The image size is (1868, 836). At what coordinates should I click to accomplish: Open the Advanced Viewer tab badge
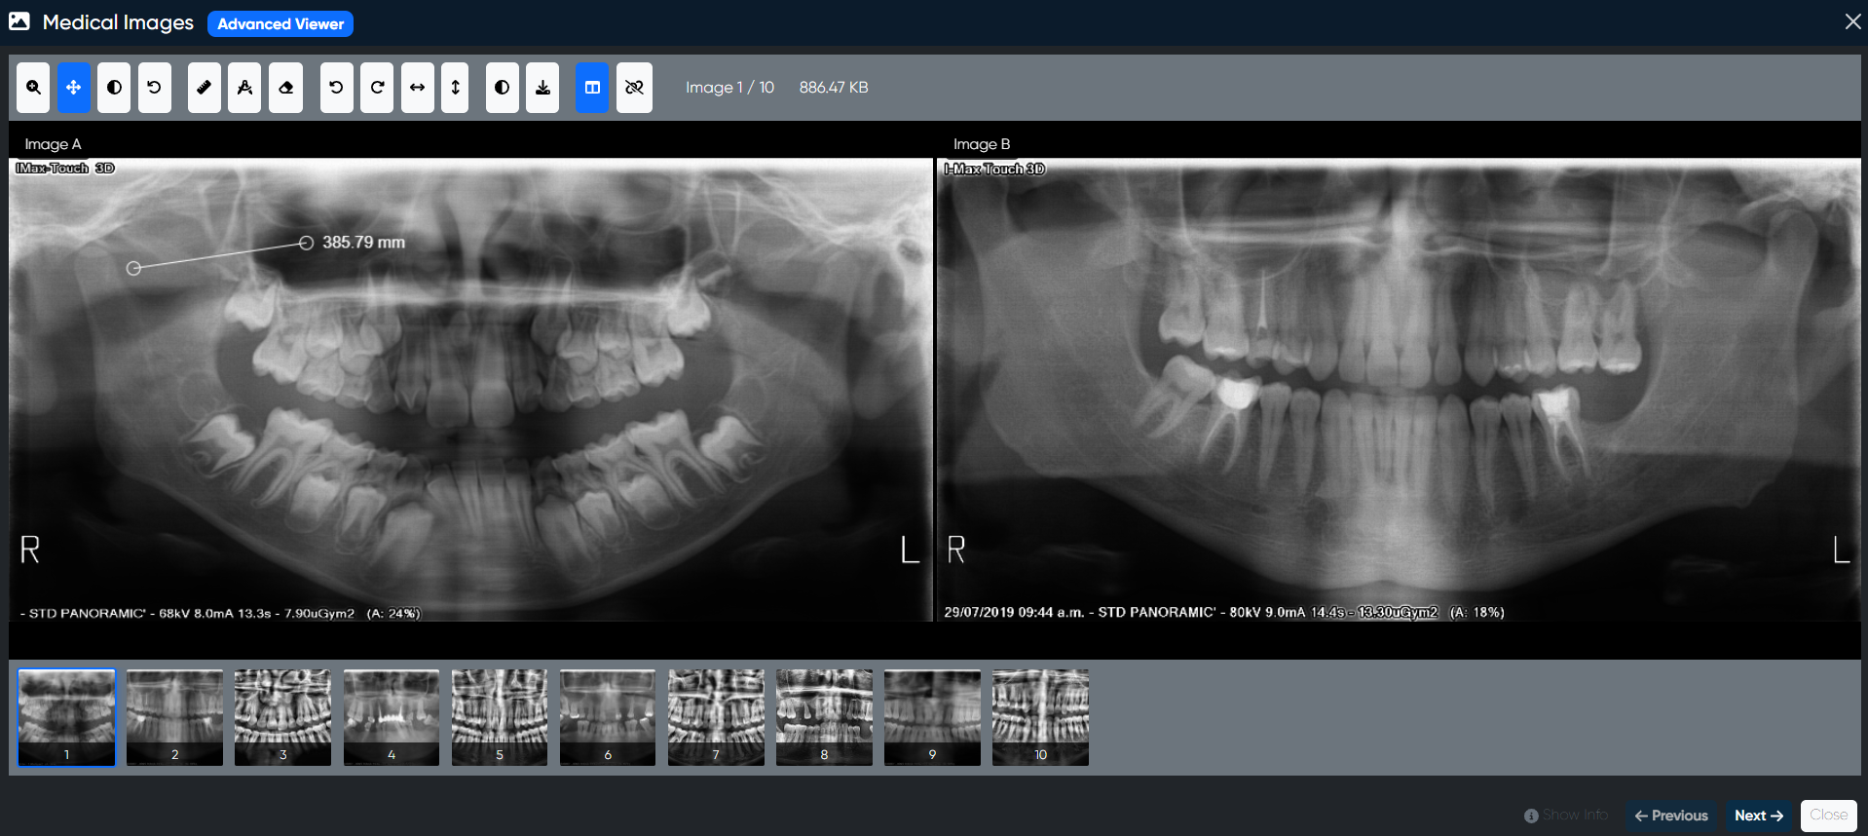pyautogui.click(x=280, y=23)
